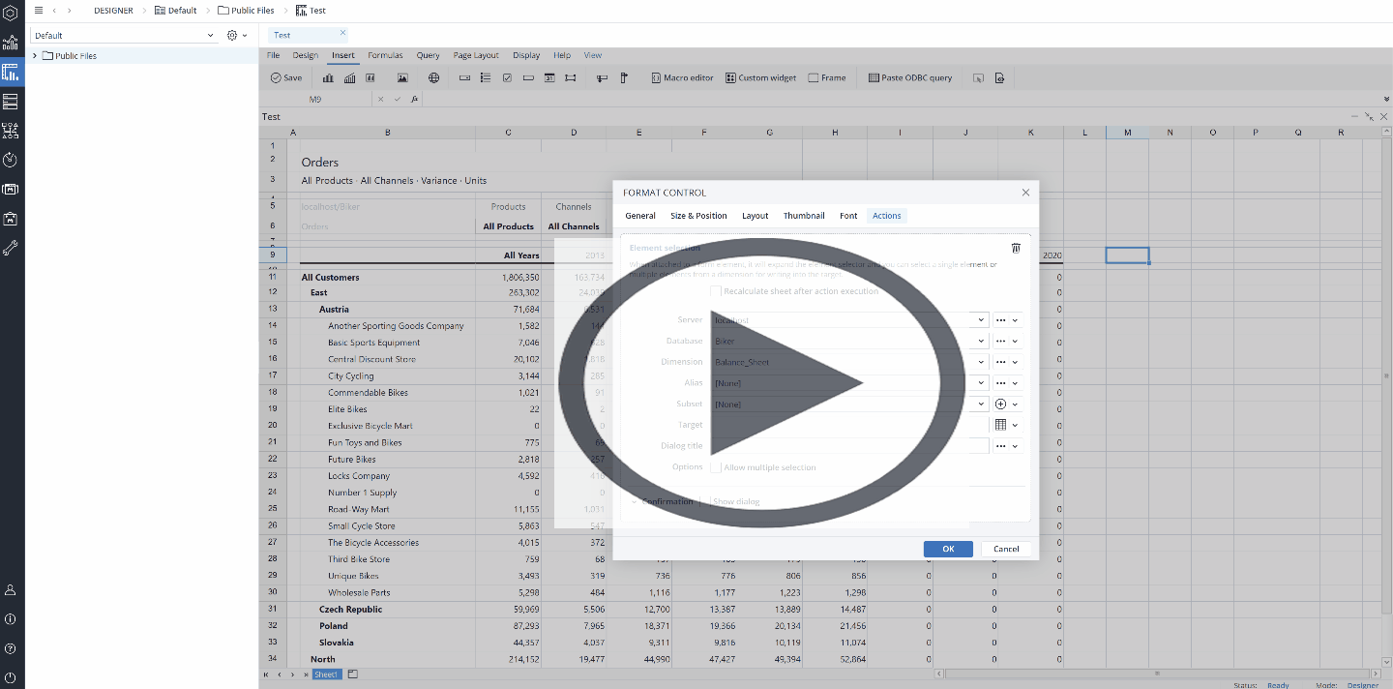
Task: Open the Design menu
Action: pos(306,55)
